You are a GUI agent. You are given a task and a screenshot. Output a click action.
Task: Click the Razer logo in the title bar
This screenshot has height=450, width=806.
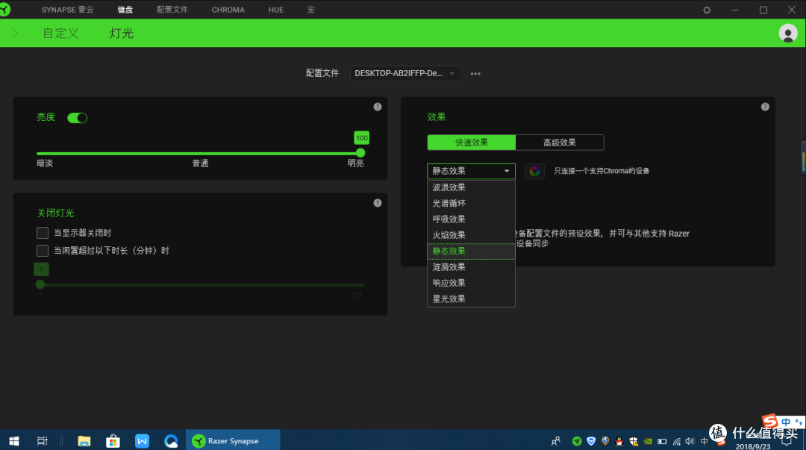[5, 9]
